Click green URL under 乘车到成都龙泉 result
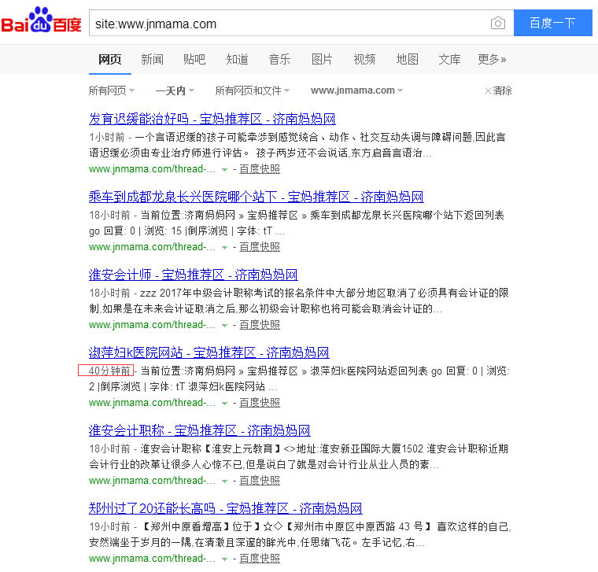The image size is (598, 572). [x=152, y=247]
